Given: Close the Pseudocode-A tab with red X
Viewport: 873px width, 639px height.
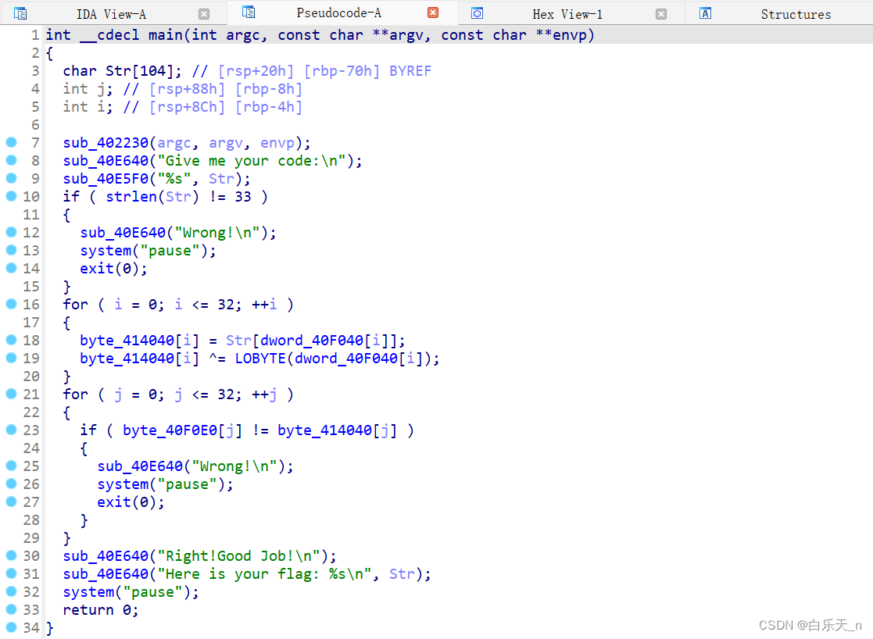Looking at the screenshot, I should coord(433,12).
